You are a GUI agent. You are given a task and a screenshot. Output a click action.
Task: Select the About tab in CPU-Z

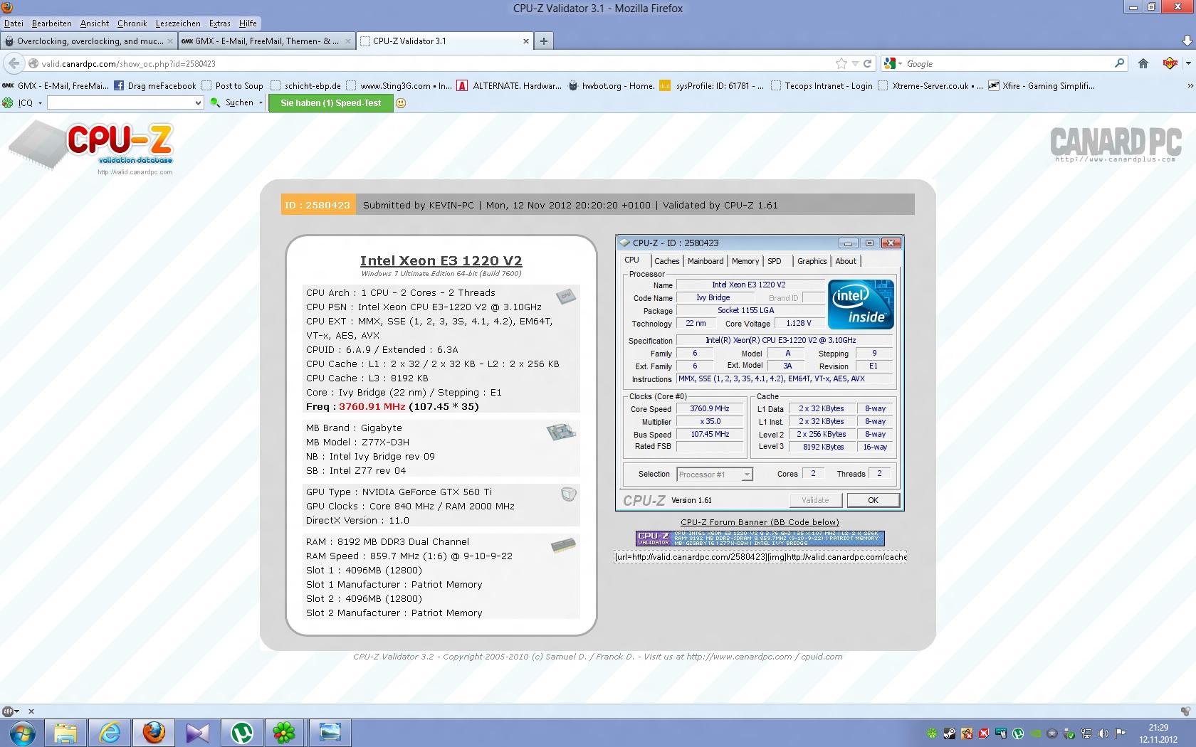tap(846, 261)
